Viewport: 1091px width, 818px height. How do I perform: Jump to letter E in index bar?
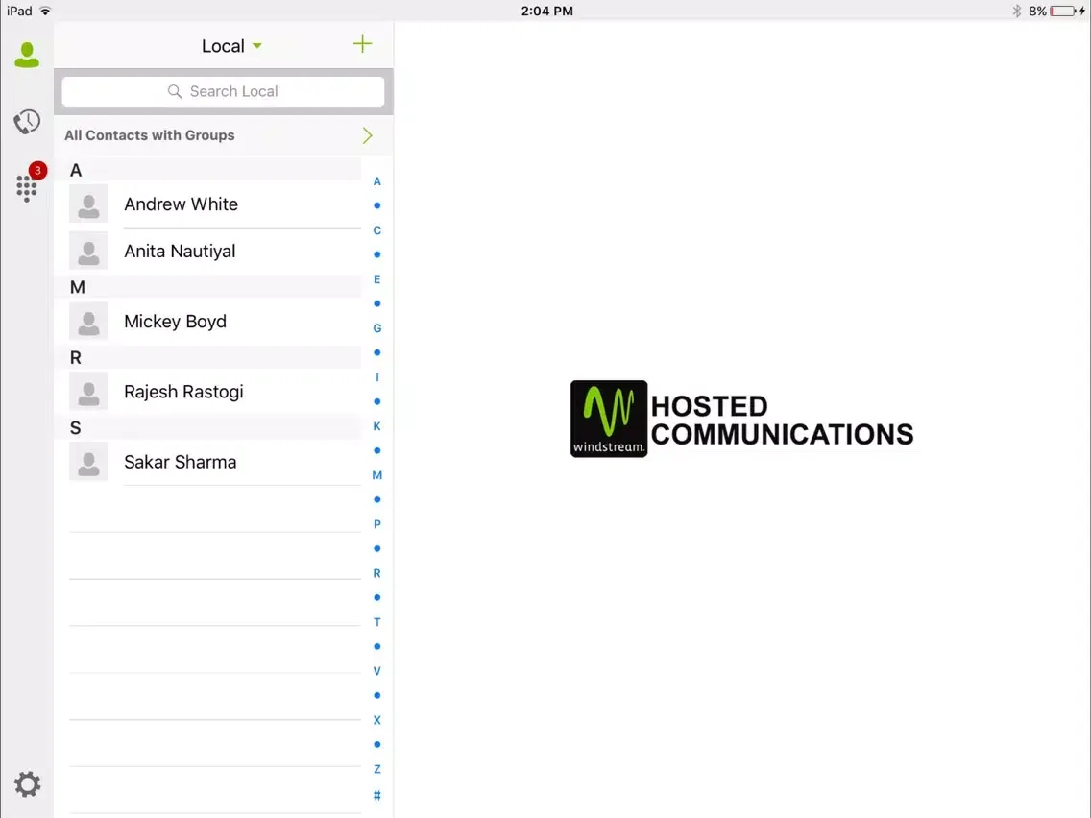point(377,279)
